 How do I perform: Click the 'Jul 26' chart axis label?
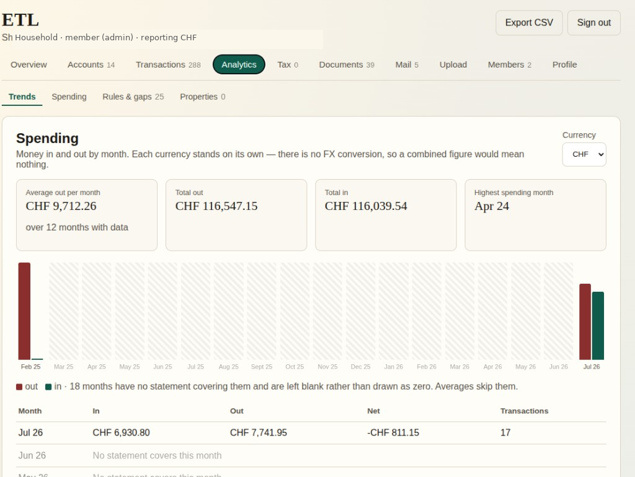pos(591,367)
